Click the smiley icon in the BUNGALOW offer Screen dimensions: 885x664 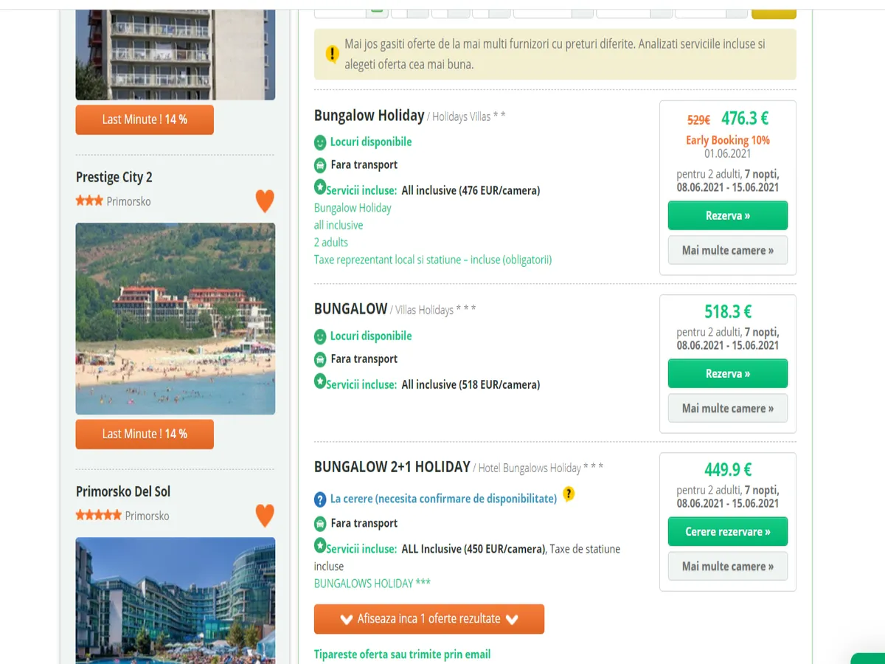(320, 336)
